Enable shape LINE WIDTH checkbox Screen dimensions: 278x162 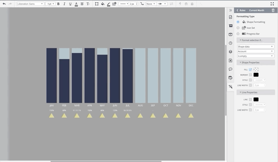(250, 85)
